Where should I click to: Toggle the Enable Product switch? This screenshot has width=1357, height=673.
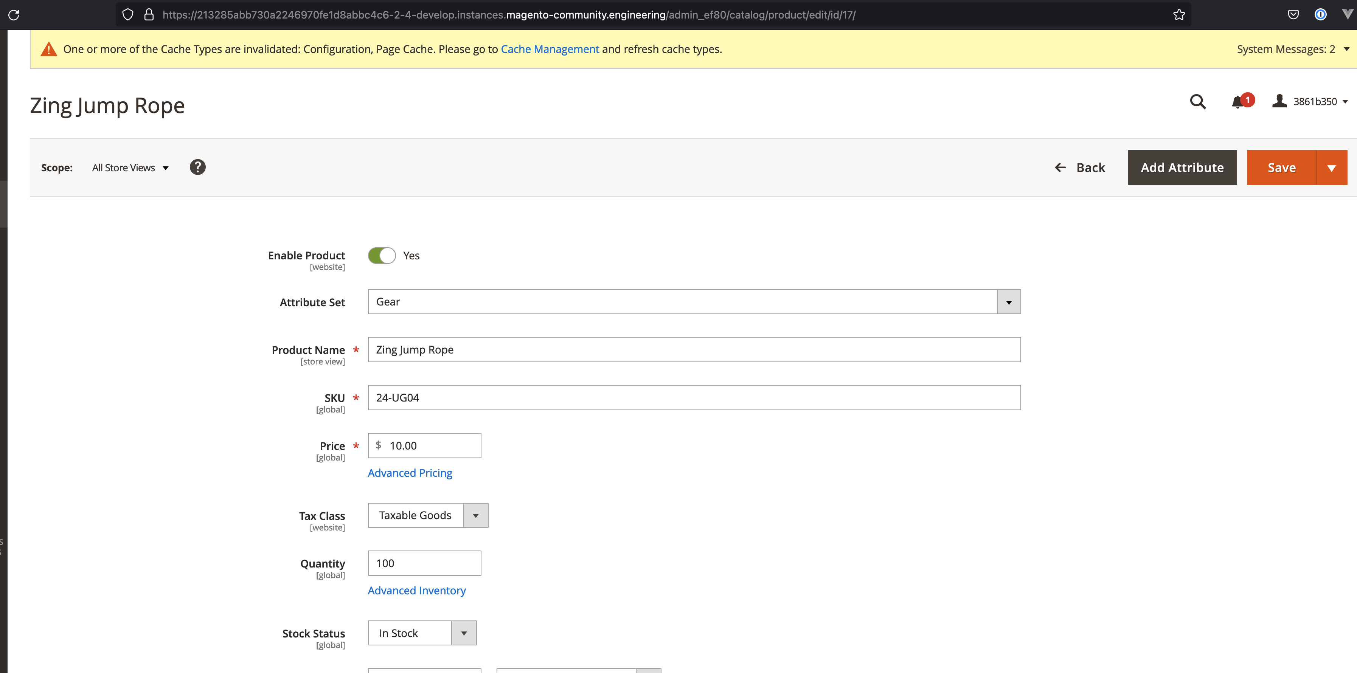click(x=382, y=256)
